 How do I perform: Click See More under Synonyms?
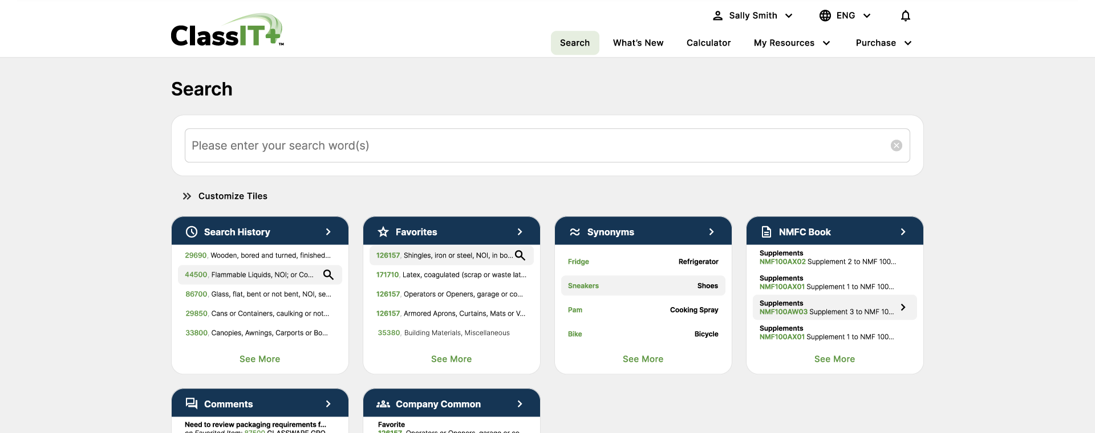[x=643, y=359]
